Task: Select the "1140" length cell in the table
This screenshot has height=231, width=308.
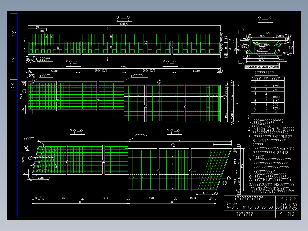Action: (x=276, y=101)
